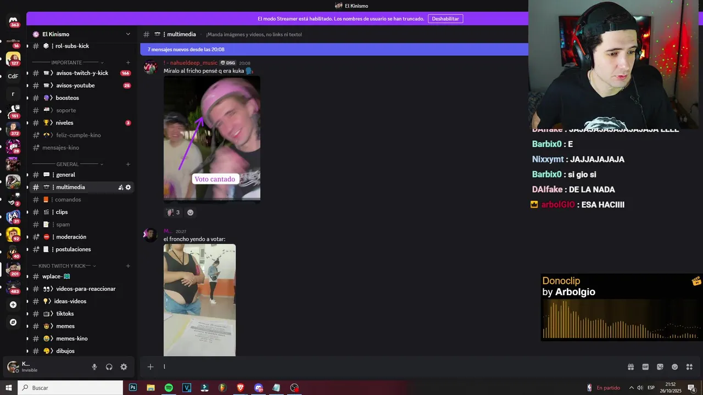Open GIF picker in message bar

pyautogui.click(x=645, y=367)
